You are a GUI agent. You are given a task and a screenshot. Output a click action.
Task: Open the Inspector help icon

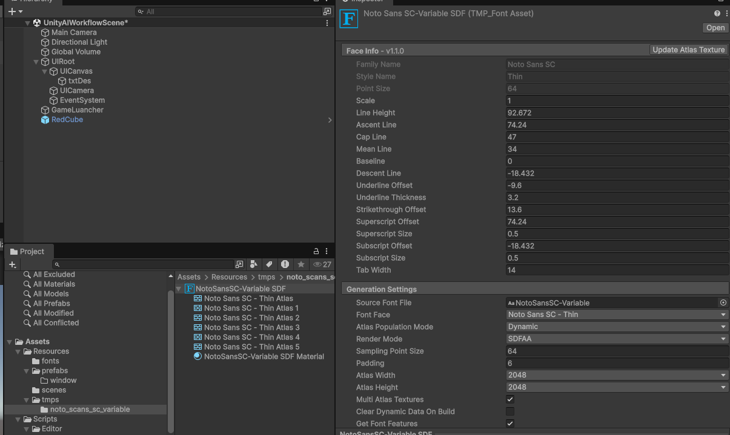717,13
